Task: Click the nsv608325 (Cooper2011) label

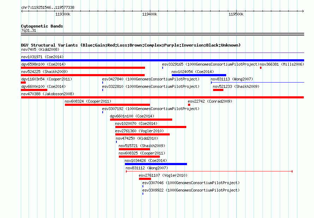Action: [142, 153]
